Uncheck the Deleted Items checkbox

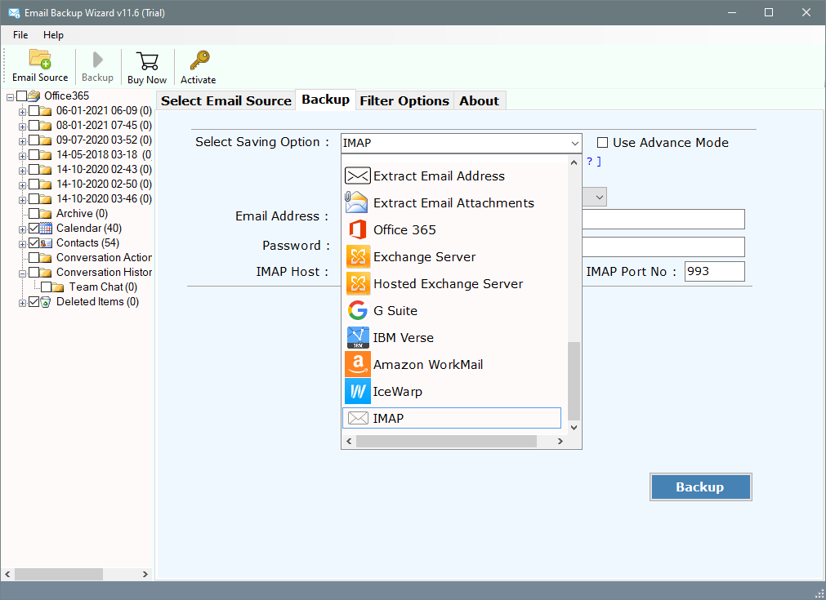(34, 301)
